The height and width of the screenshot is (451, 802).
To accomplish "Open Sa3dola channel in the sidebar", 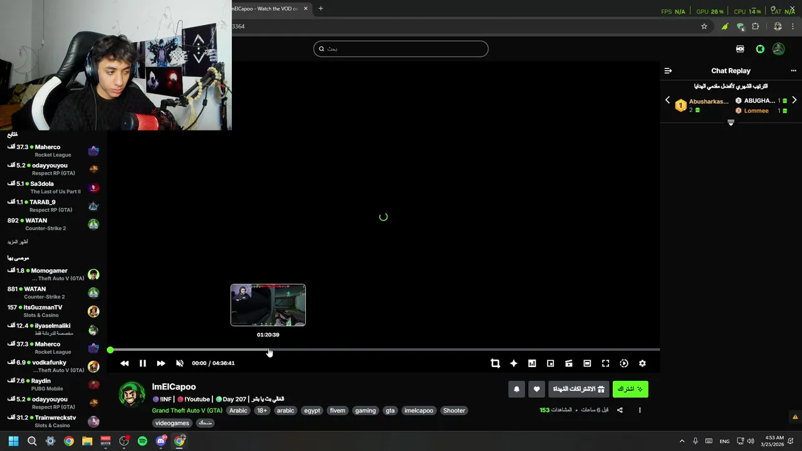I will [x=53, y=187].
